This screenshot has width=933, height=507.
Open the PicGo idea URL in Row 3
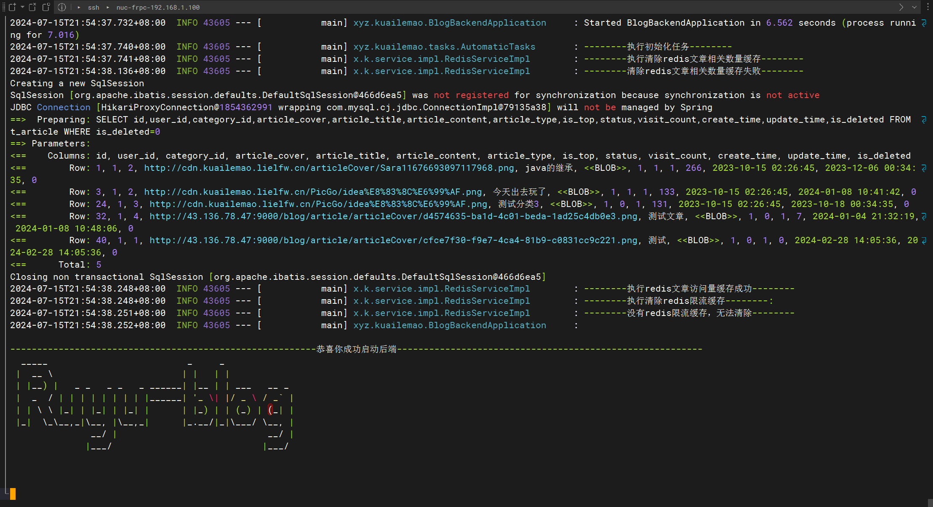[313, 192]
